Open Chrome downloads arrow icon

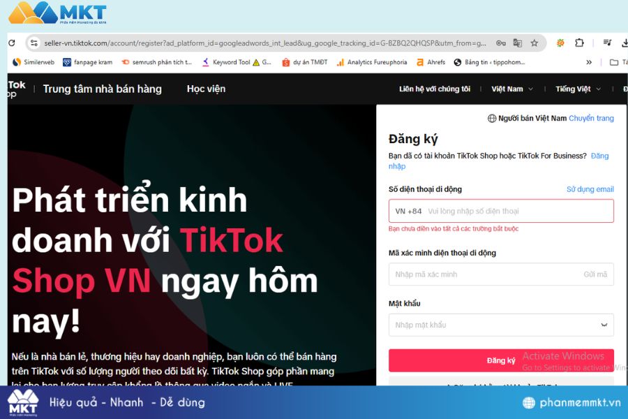tap(625, 43)
